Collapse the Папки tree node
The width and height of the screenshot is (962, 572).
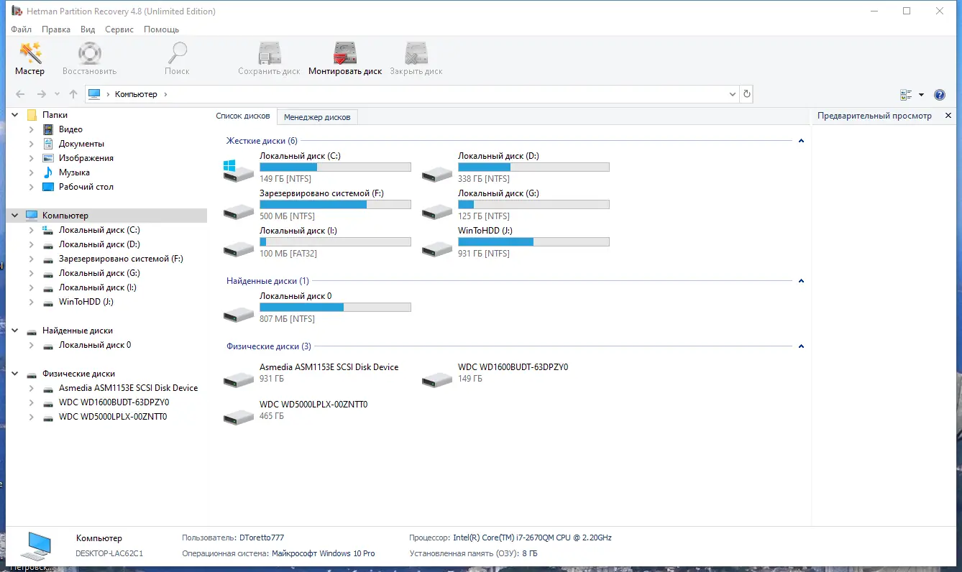tap(15, 115)
